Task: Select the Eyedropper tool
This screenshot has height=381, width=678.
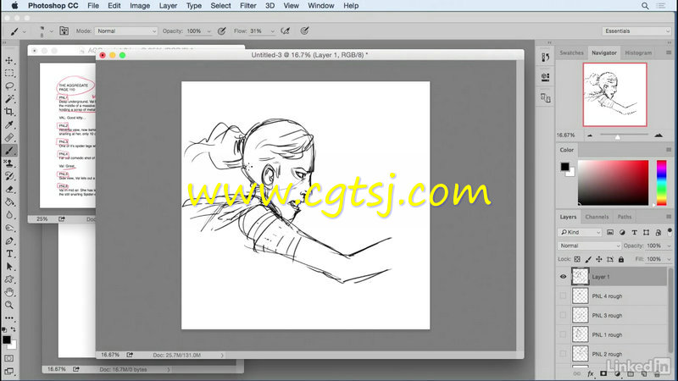Action: tap(9, 124)
